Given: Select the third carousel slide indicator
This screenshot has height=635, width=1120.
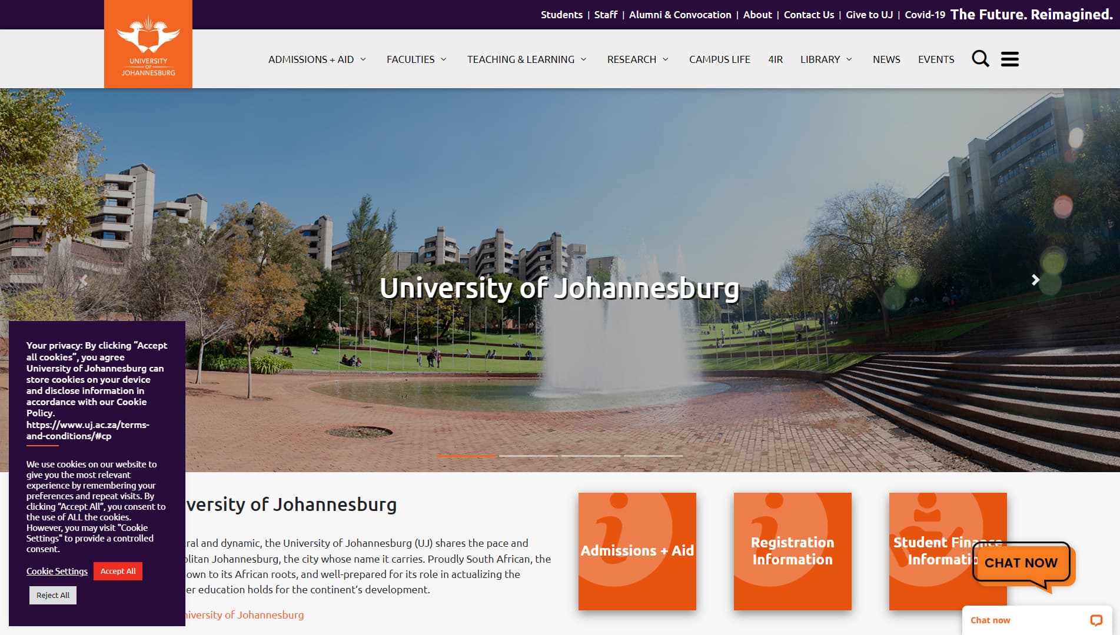Looking at the screenshot, I should pos(591,456).
